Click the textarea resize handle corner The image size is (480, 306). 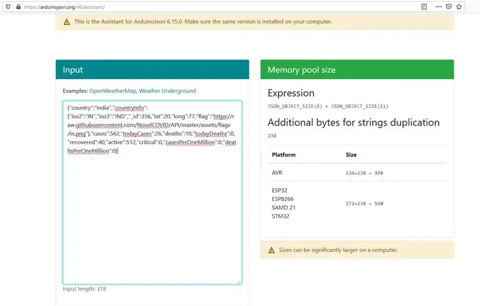(239, 281)
